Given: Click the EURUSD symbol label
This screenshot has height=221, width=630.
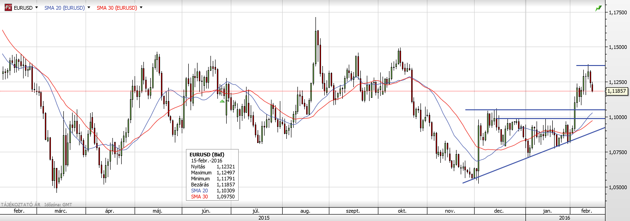Looking at the screenshot, I should (23, 8).
